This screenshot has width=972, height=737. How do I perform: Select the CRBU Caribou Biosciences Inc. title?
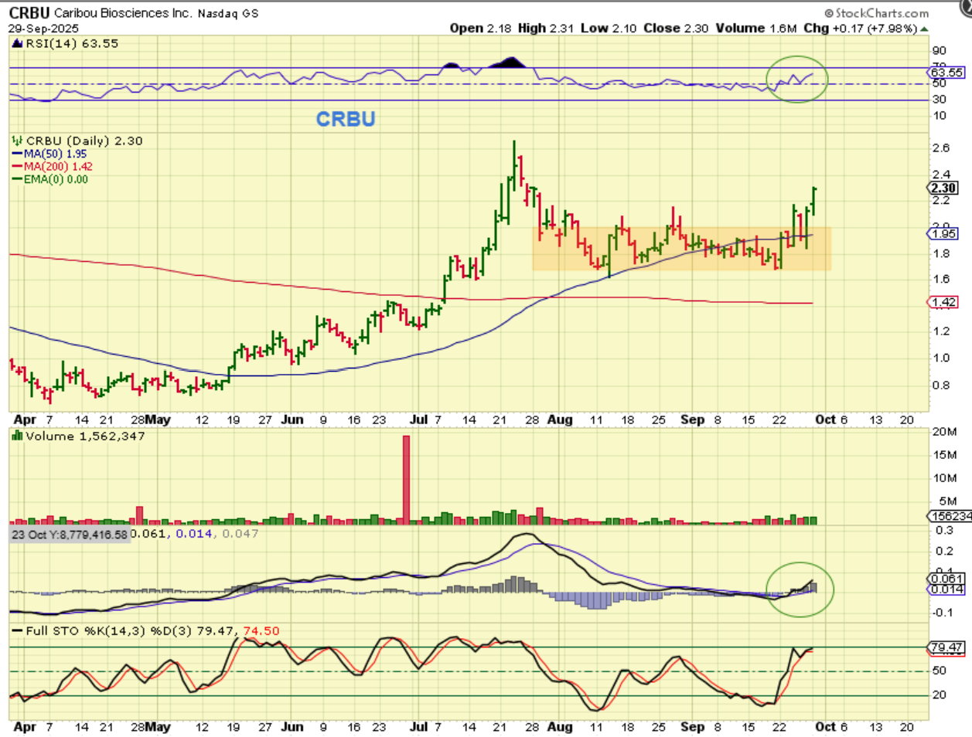101,13
